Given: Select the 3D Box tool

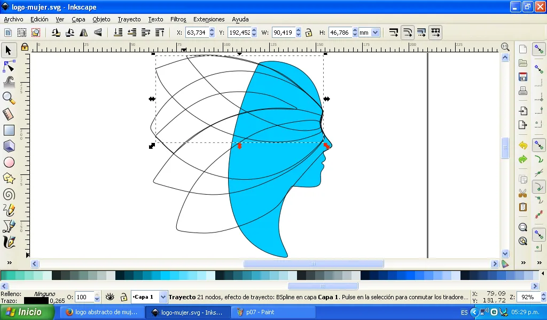Looking at the screenshot, I should [9, 146].
